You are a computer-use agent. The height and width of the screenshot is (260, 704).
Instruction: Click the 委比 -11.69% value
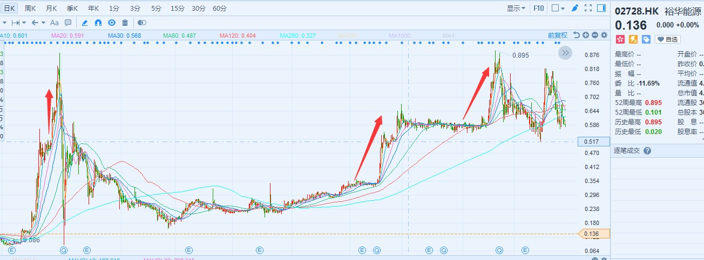(648, 83)
